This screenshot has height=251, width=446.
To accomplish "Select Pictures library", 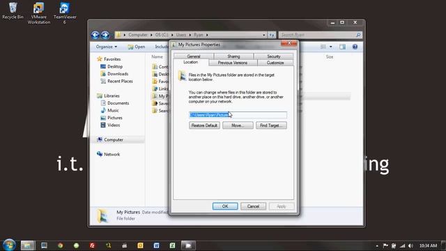I will click(114, 118).
